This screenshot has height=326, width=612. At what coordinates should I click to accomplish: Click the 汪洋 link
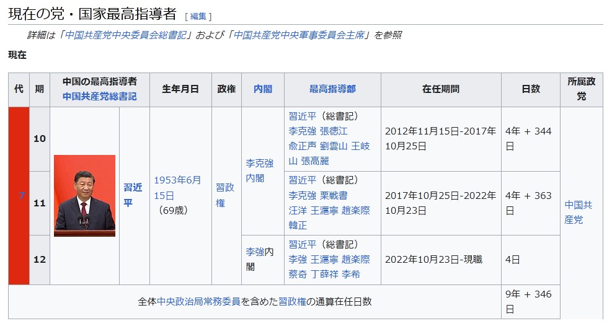pos(298,210)
